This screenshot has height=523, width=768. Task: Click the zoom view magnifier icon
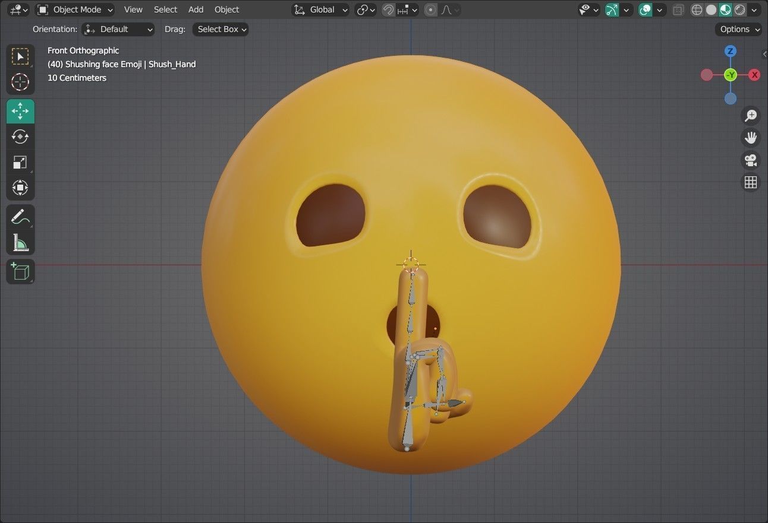[751, 115]
